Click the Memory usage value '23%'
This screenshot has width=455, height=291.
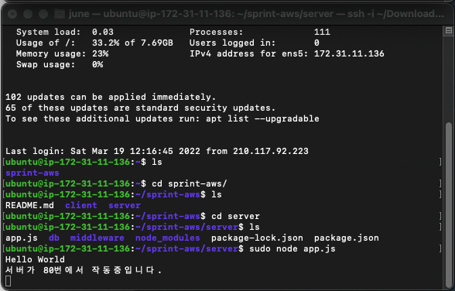pos(100,53)
